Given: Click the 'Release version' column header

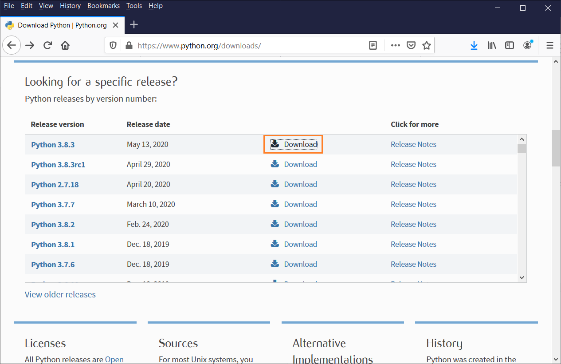Looking at the screenshot, I should (57, 124).
